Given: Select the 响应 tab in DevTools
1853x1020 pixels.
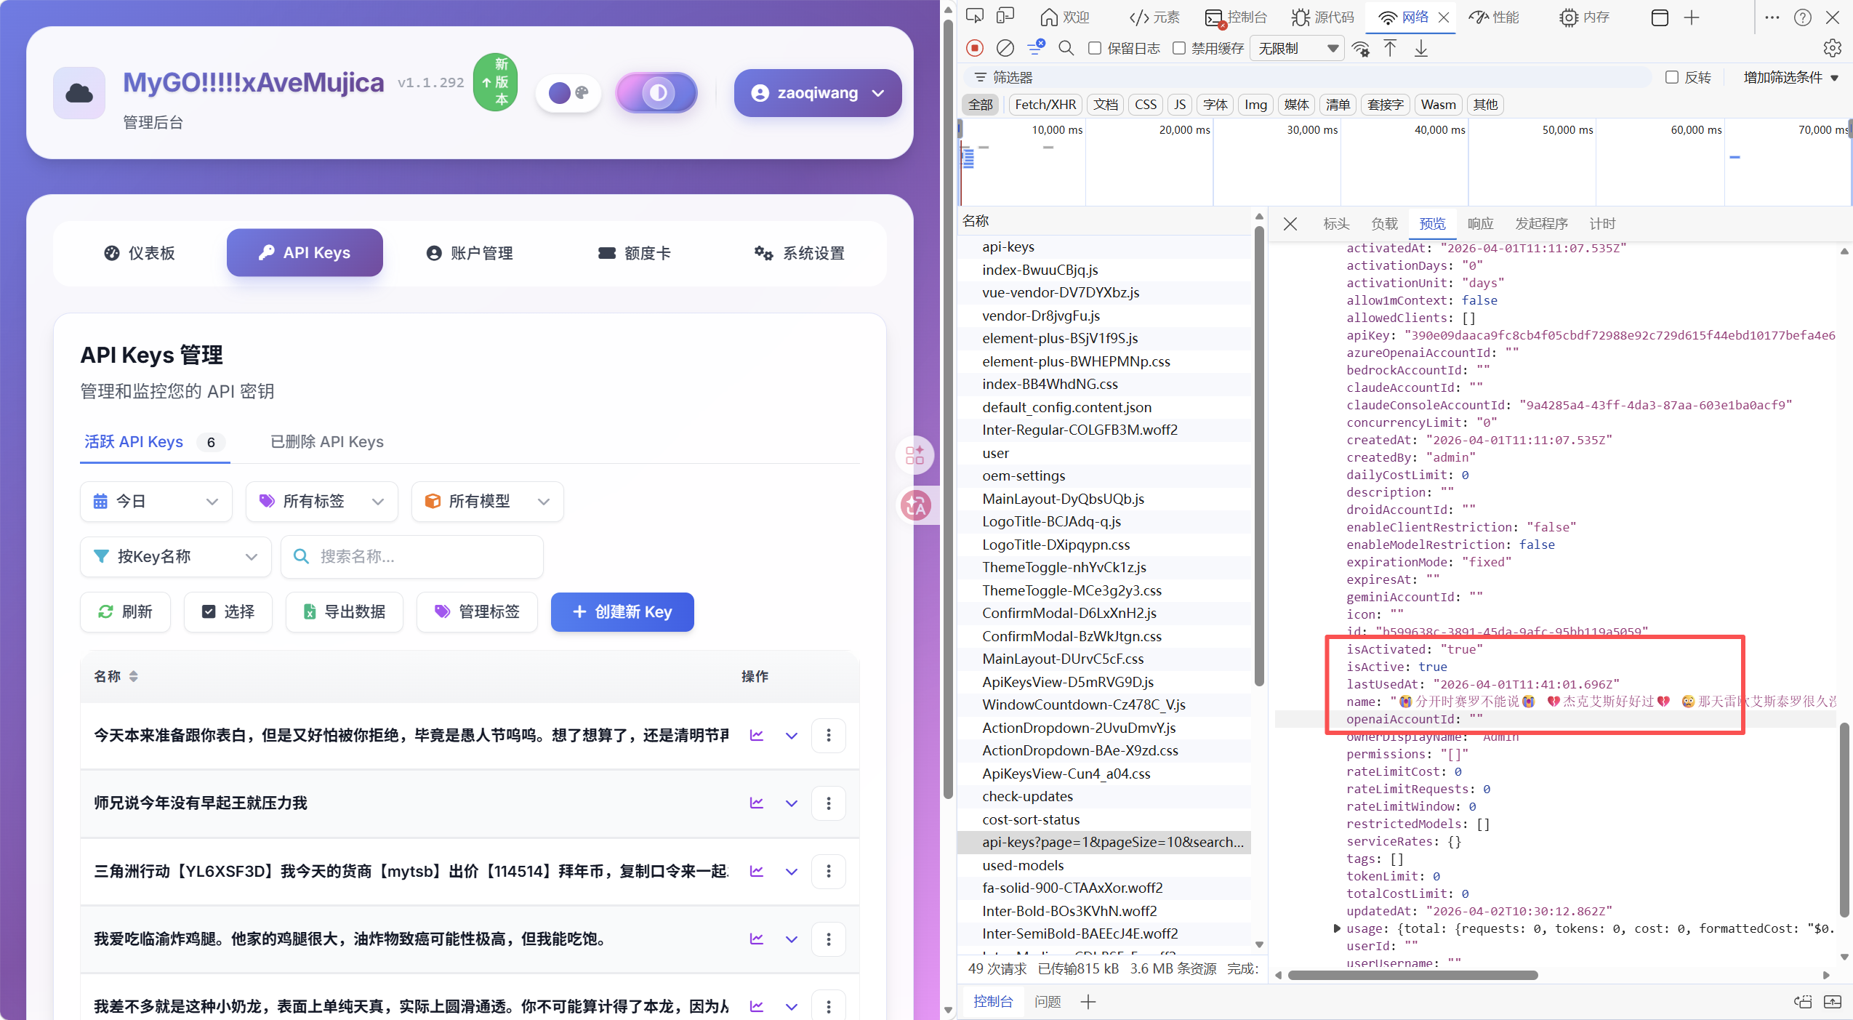Looking at the screenshot, I should [x=1480, y=224].
